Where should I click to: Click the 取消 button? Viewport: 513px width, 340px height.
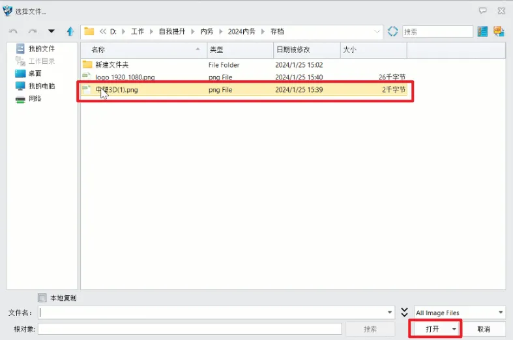pyautogui.click(x=484, y=329)
